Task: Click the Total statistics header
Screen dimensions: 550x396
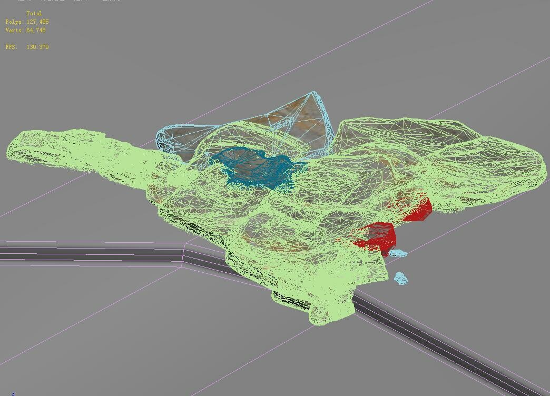Action: [34, 13]
